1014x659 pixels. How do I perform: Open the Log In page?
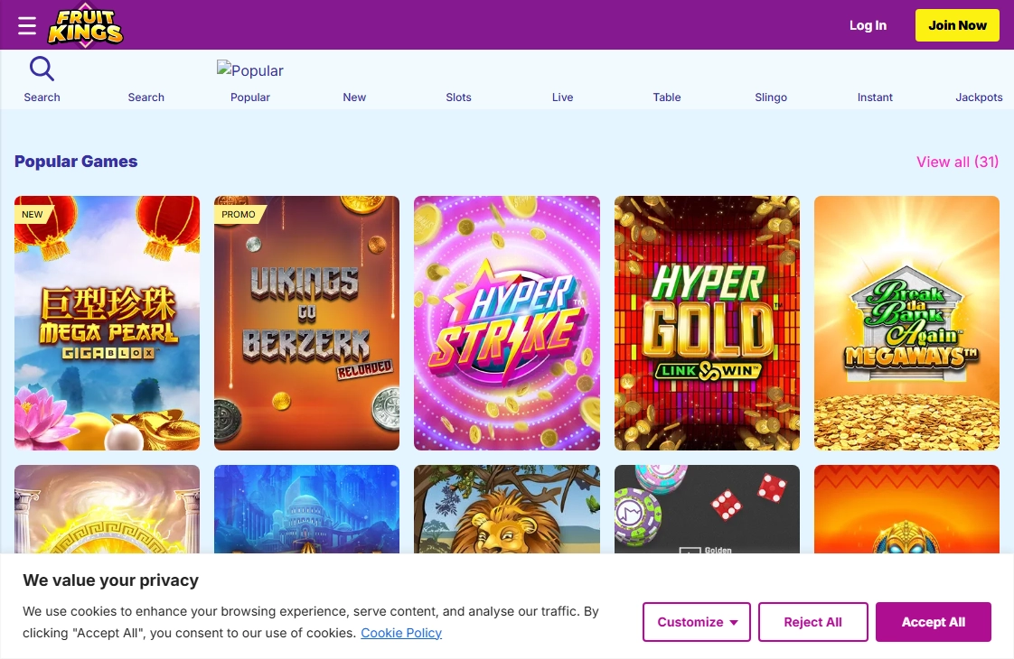[868, 25]
